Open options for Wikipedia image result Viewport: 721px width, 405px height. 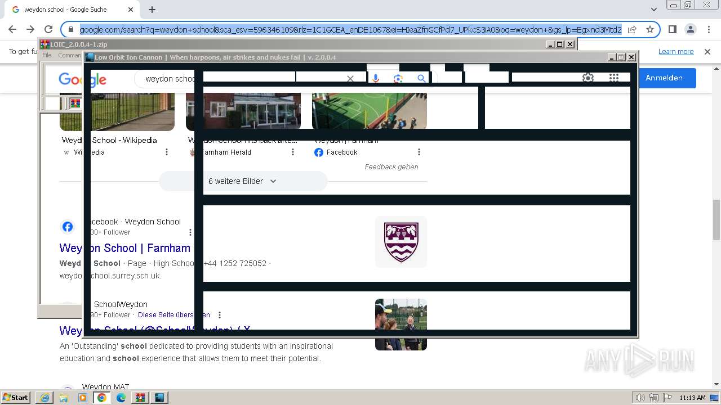[167, 152]
